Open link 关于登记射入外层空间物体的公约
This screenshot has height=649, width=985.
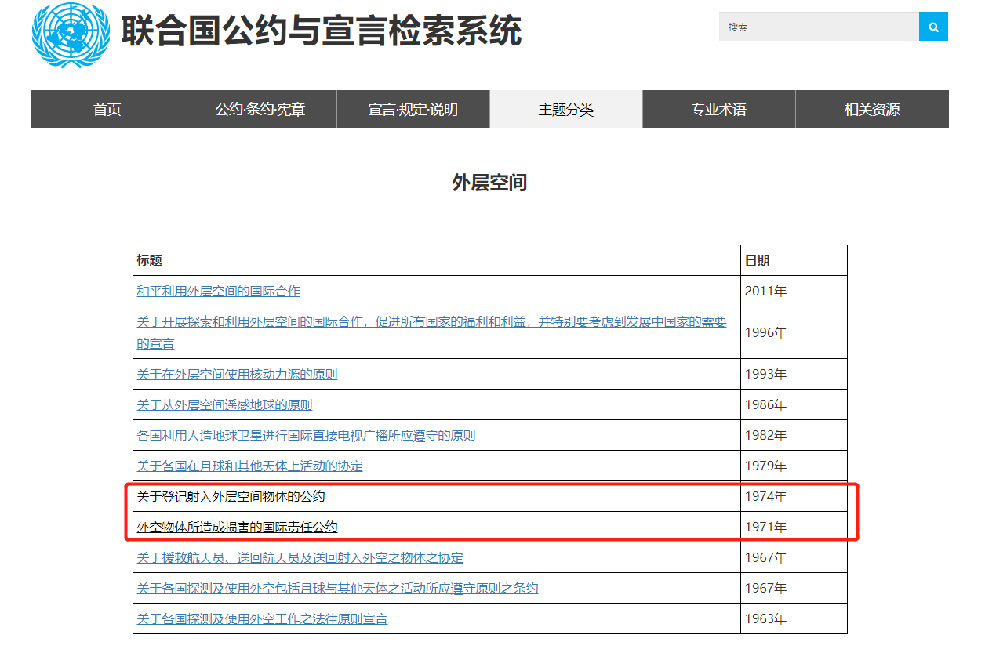[231, 497]
